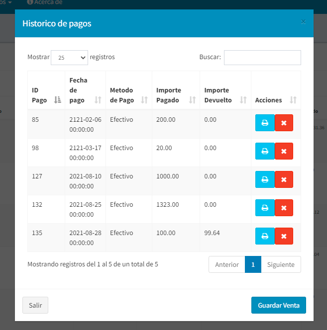
Task: Sort by Metodo de Pago column
Action: pyautogui.click(x=128, y=95)
